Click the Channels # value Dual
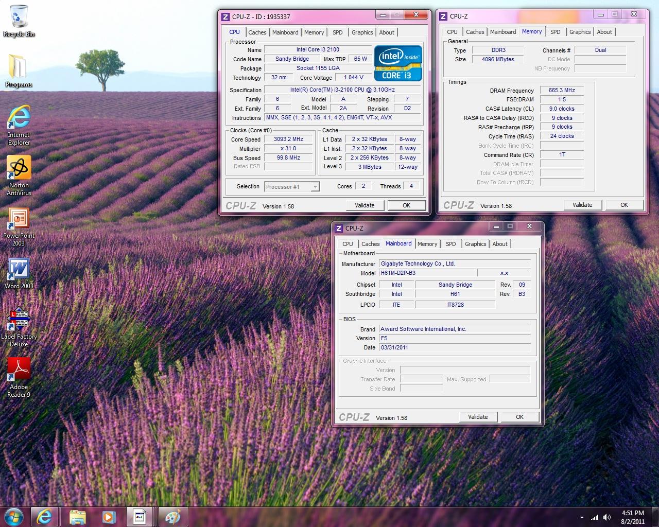The width and height of the screenshot is (659, 527). (x=600, y=50)
